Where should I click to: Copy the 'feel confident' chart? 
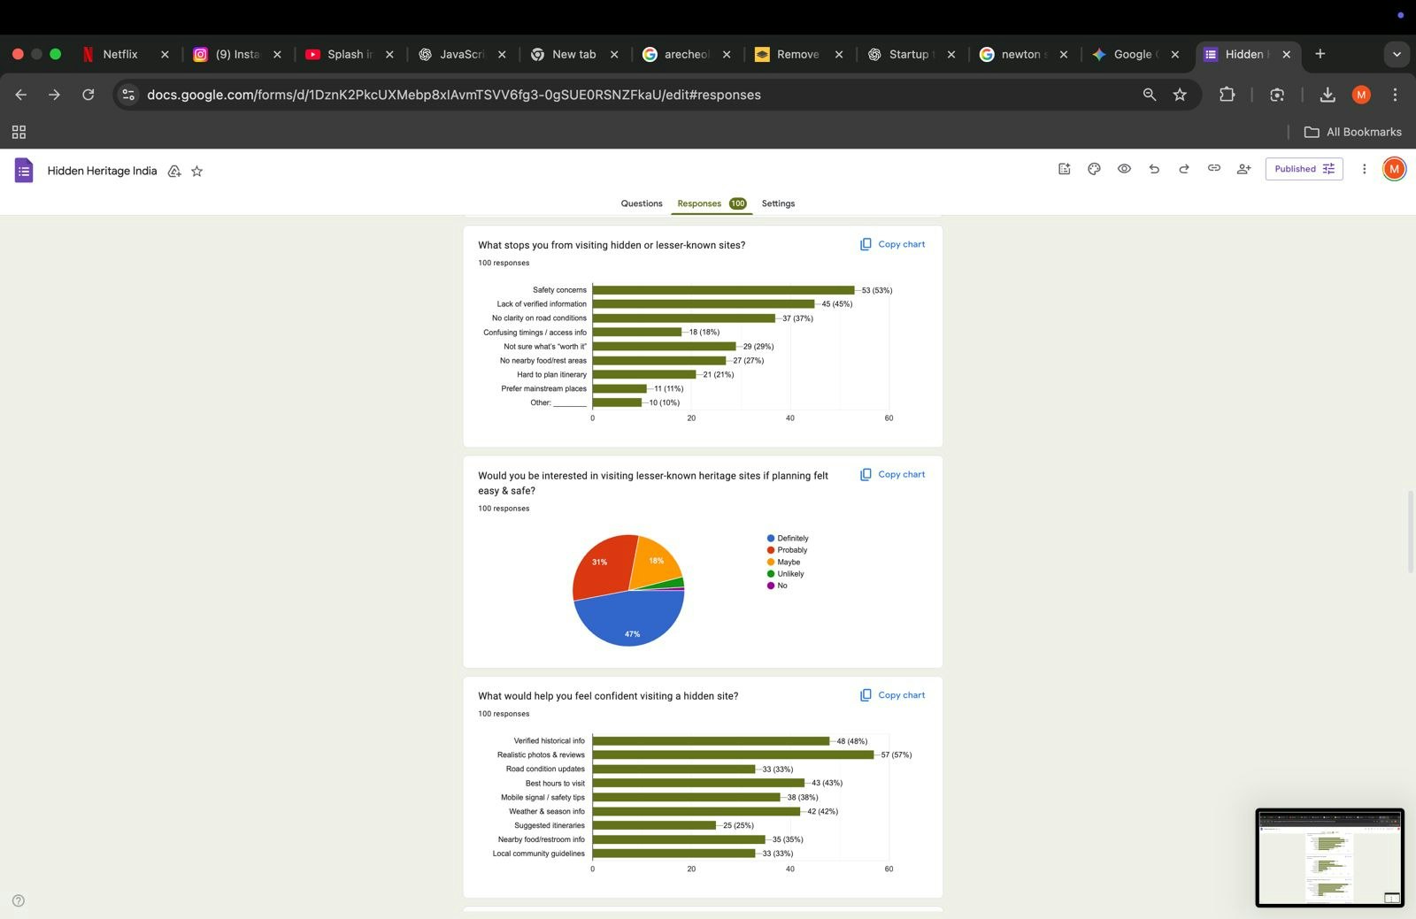click(x=892, y=695)
